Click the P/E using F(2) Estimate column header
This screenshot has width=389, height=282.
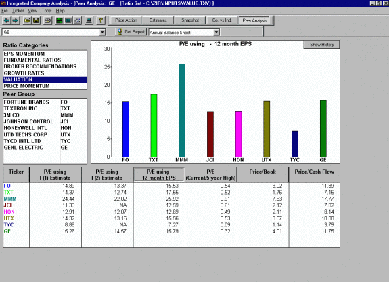(107, 175)
